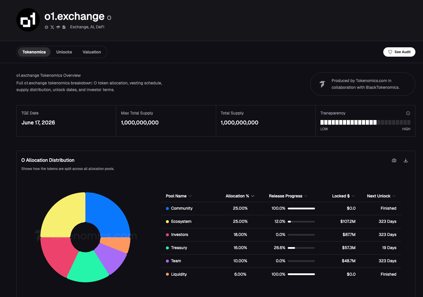Open the whitepaper document icon

(64, 27)
